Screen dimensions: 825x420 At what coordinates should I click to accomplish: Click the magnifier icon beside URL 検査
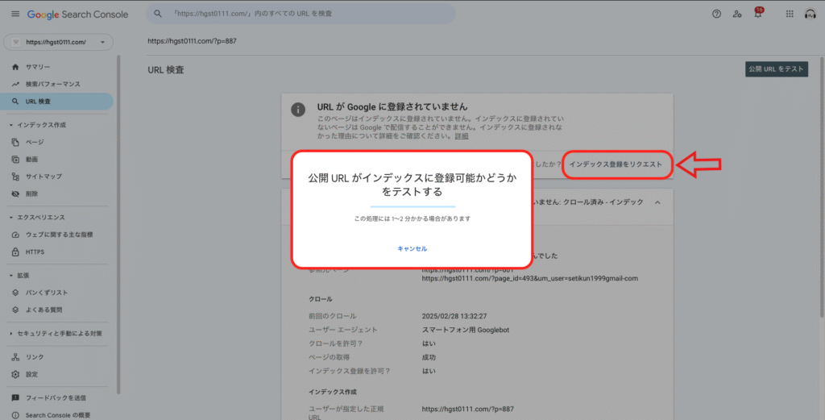point(15,101)
